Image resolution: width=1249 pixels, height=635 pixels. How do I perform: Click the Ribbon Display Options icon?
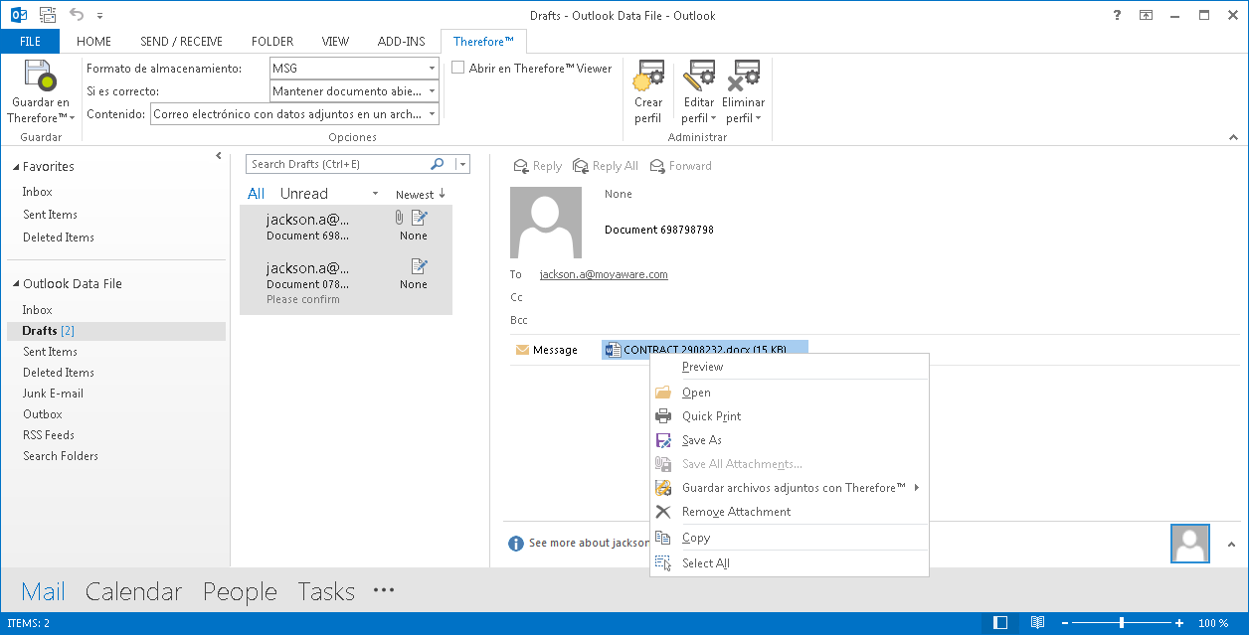pos(1147,15)
